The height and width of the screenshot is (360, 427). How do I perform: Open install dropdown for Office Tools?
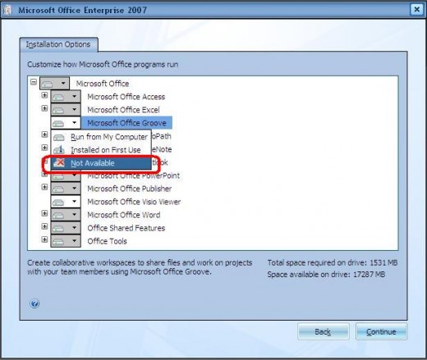pos(66,241)
